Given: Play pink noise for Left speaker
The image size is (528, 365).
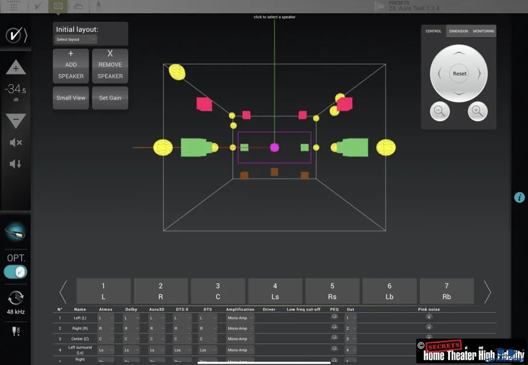Looking at the screenshot, I should 429,317.
